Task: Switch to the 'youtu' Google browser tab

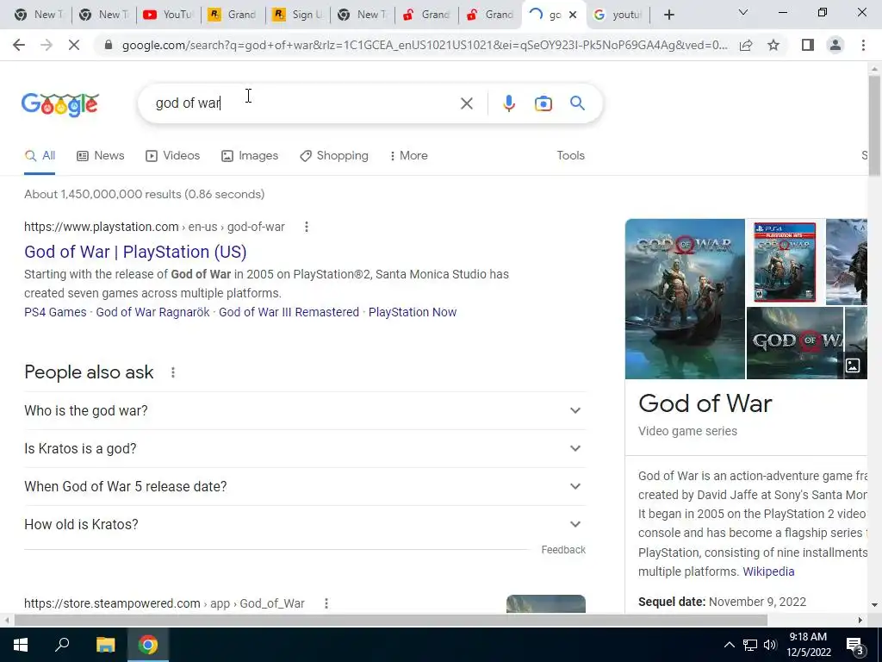Action: coord(618,16)
